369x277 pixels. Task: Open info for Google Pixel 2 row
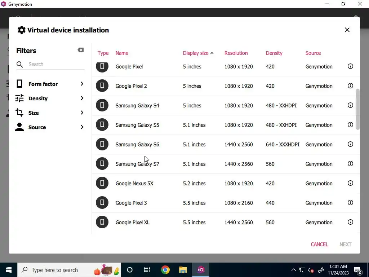(x=350, y=86)
